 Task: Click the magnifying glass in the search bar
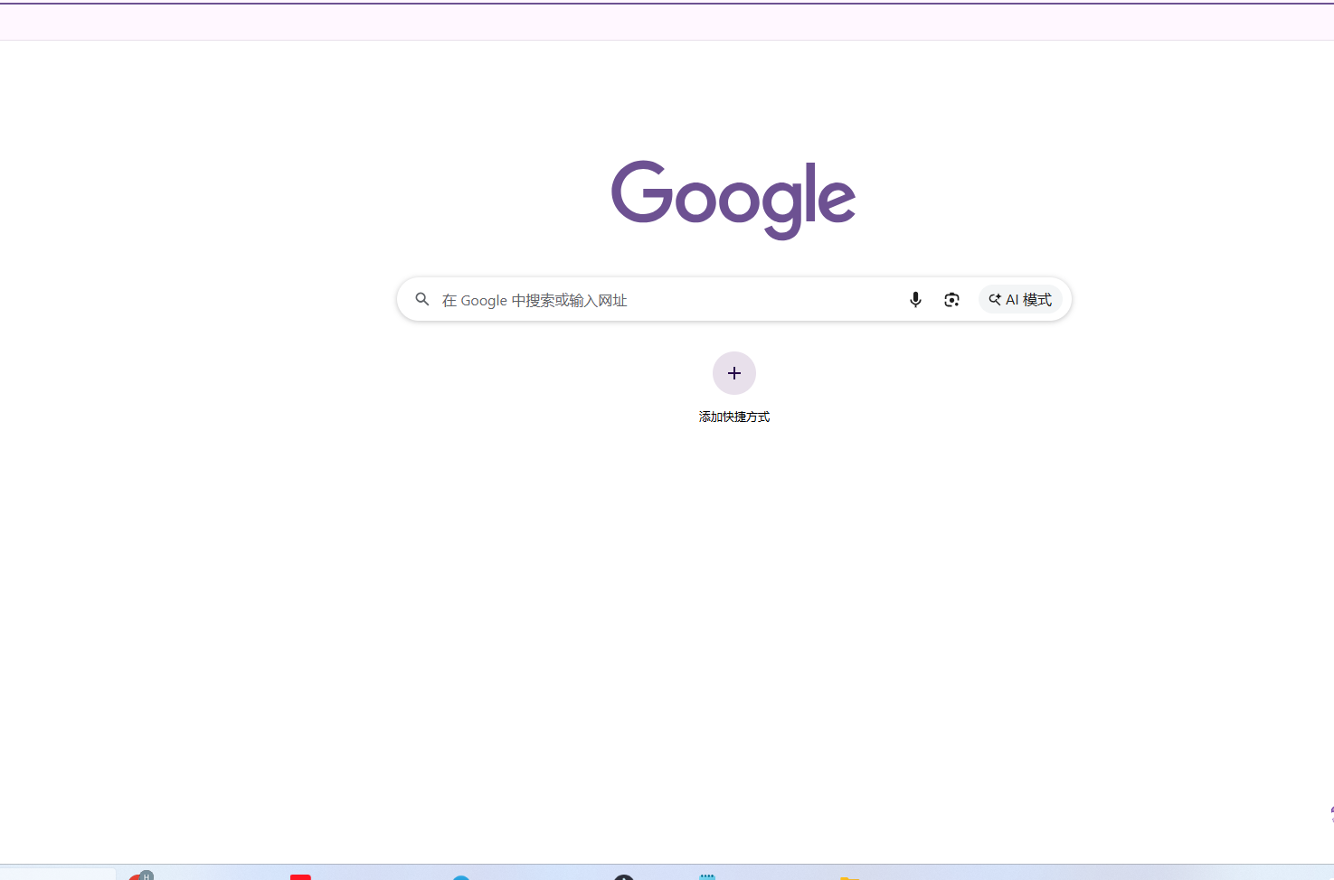coord(422,299)
